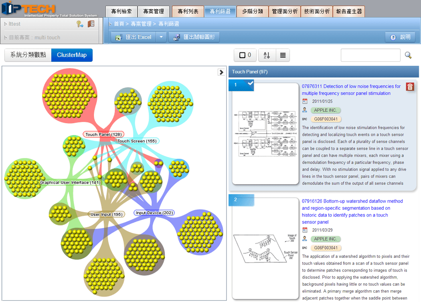
Task: Click G06F003041 IPC tag on second patent
Action: click(326, 248)
